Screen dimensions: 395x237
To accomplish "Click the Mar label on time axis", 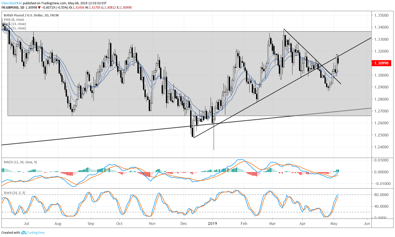I will coord(272,224).
